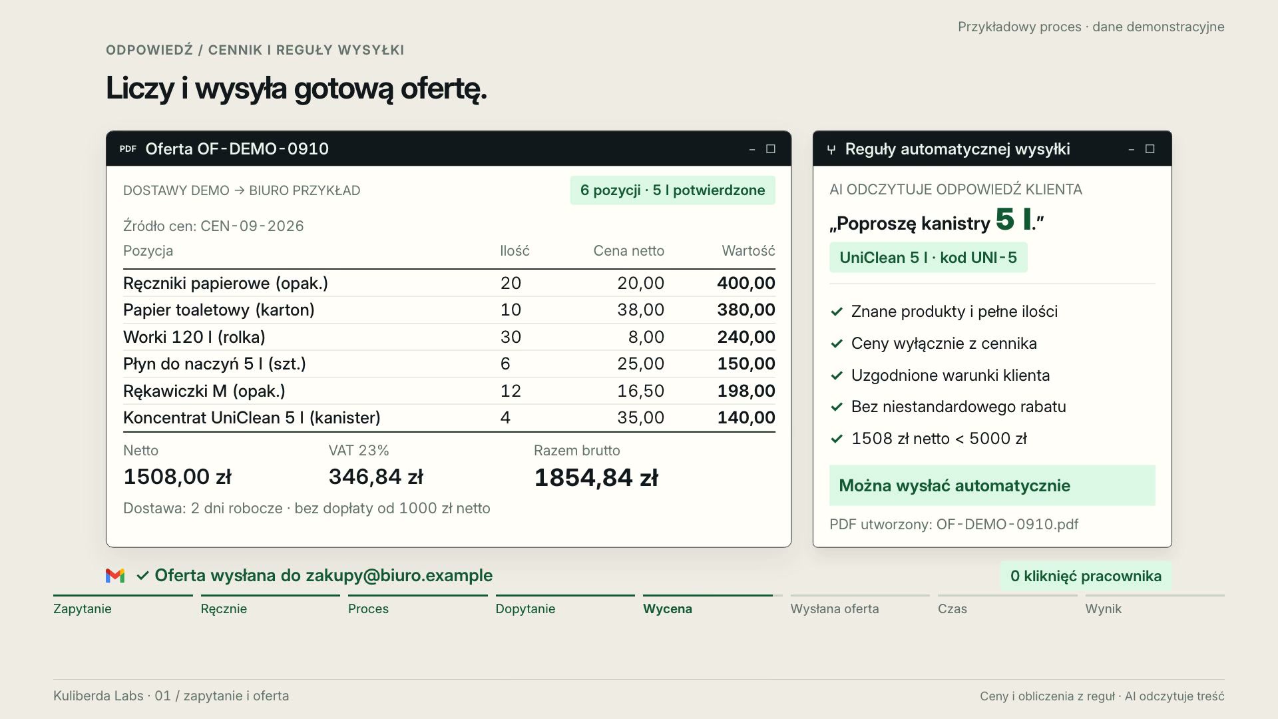Click the Gmail icon beside Oferta wysłana

click(115, 576)
